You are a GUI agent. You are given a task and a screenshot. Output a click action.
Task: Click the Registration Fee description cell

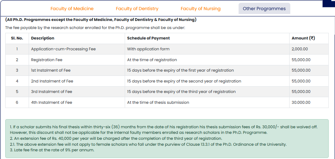[46, 60]
